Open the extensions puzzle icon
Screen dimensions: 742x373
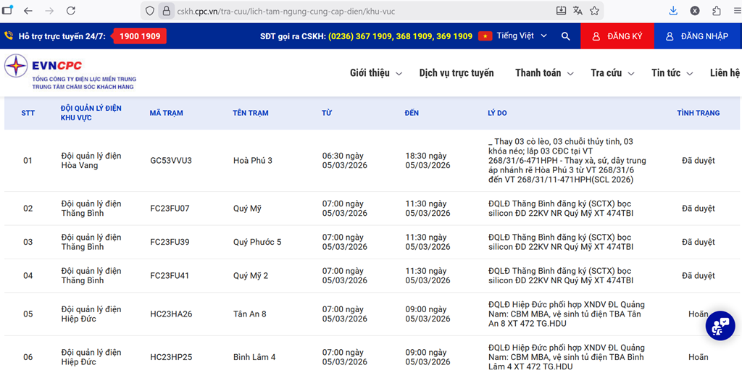pyautogui.click(x=717, y=11)
